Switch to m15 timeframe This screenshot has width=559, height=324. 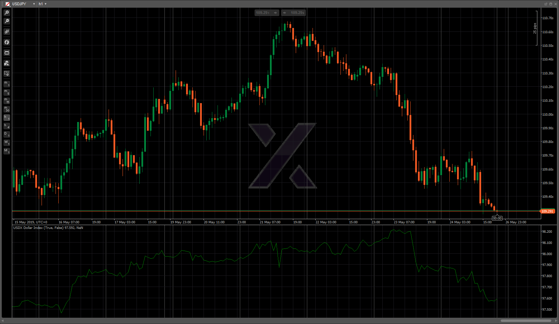[x=7, y=101]
